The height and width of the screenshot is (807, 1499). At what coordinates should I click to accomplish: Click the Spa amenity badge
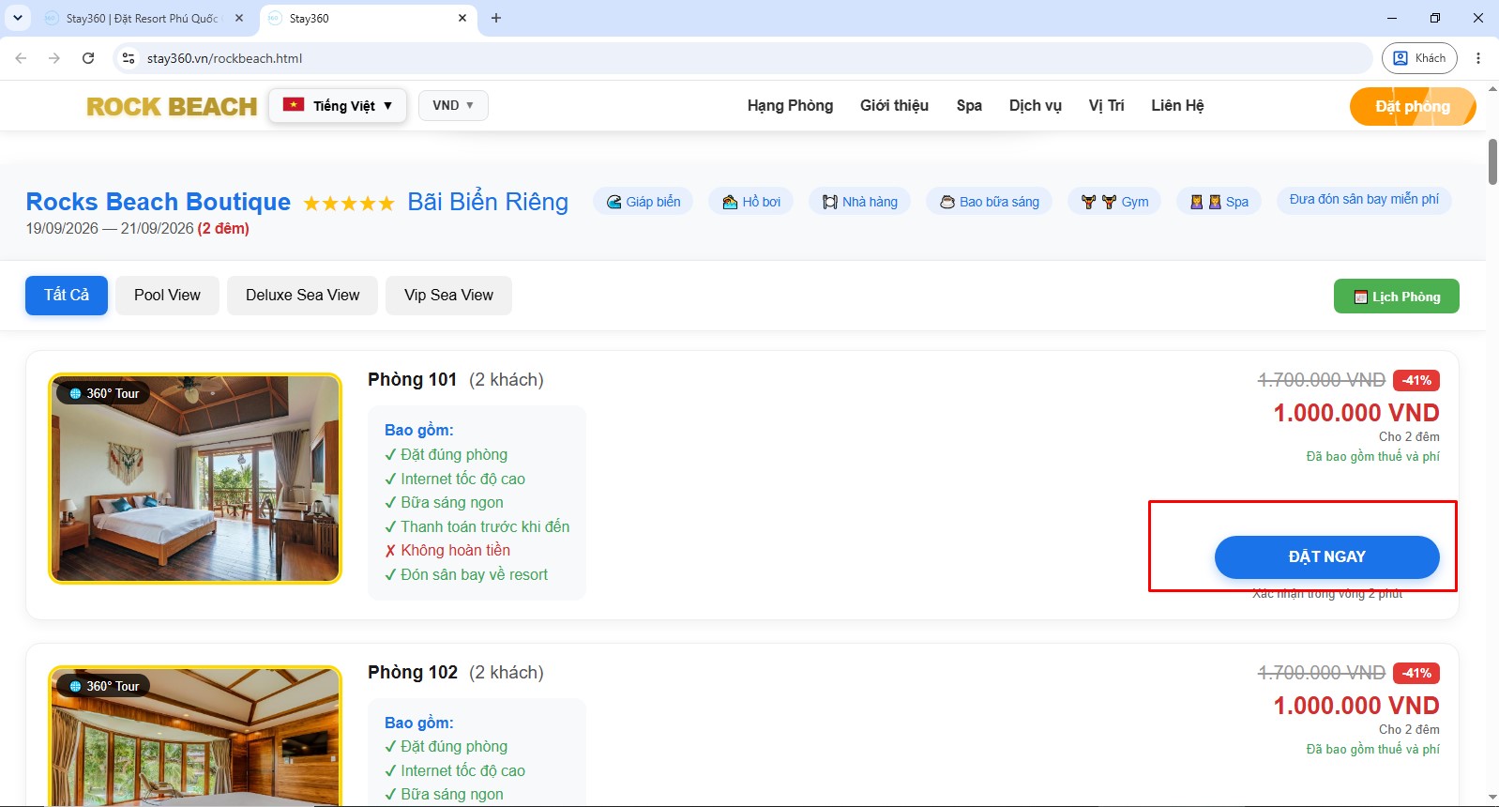pos(1219,202)
